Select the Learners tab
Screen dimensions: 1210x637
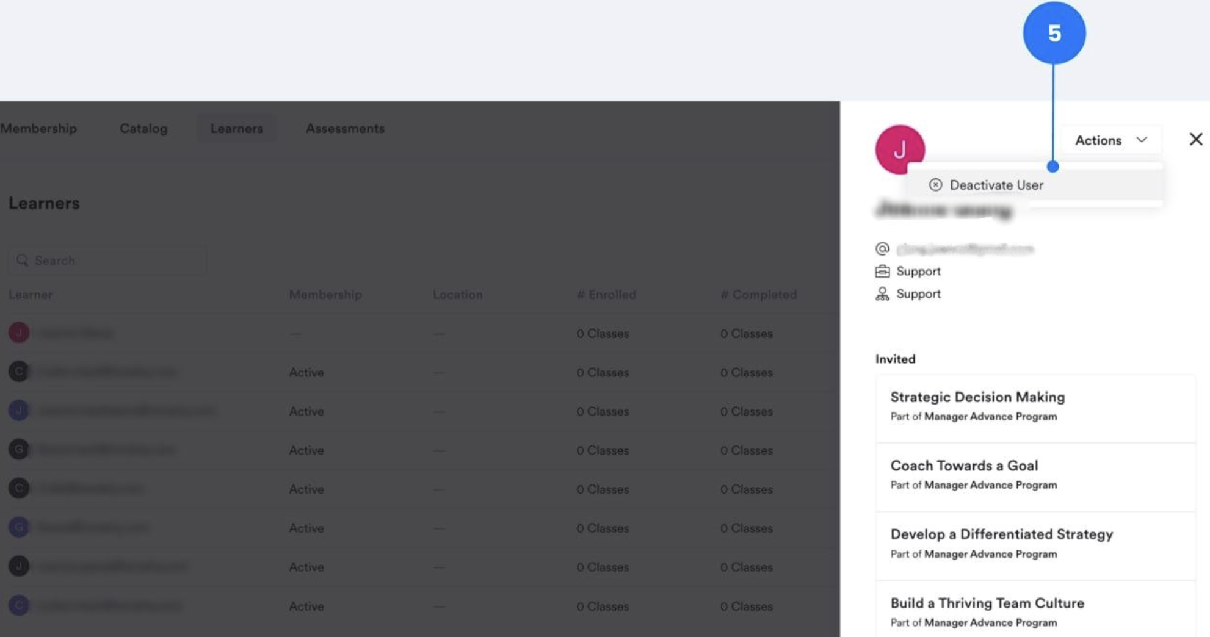pyautogui.click(x=237, y=128)
